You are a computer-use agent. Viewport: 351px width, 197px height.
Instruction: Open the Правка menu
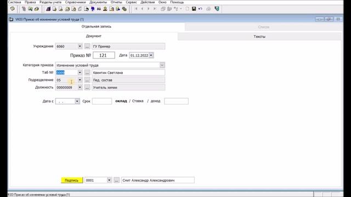tap(30, 2)
